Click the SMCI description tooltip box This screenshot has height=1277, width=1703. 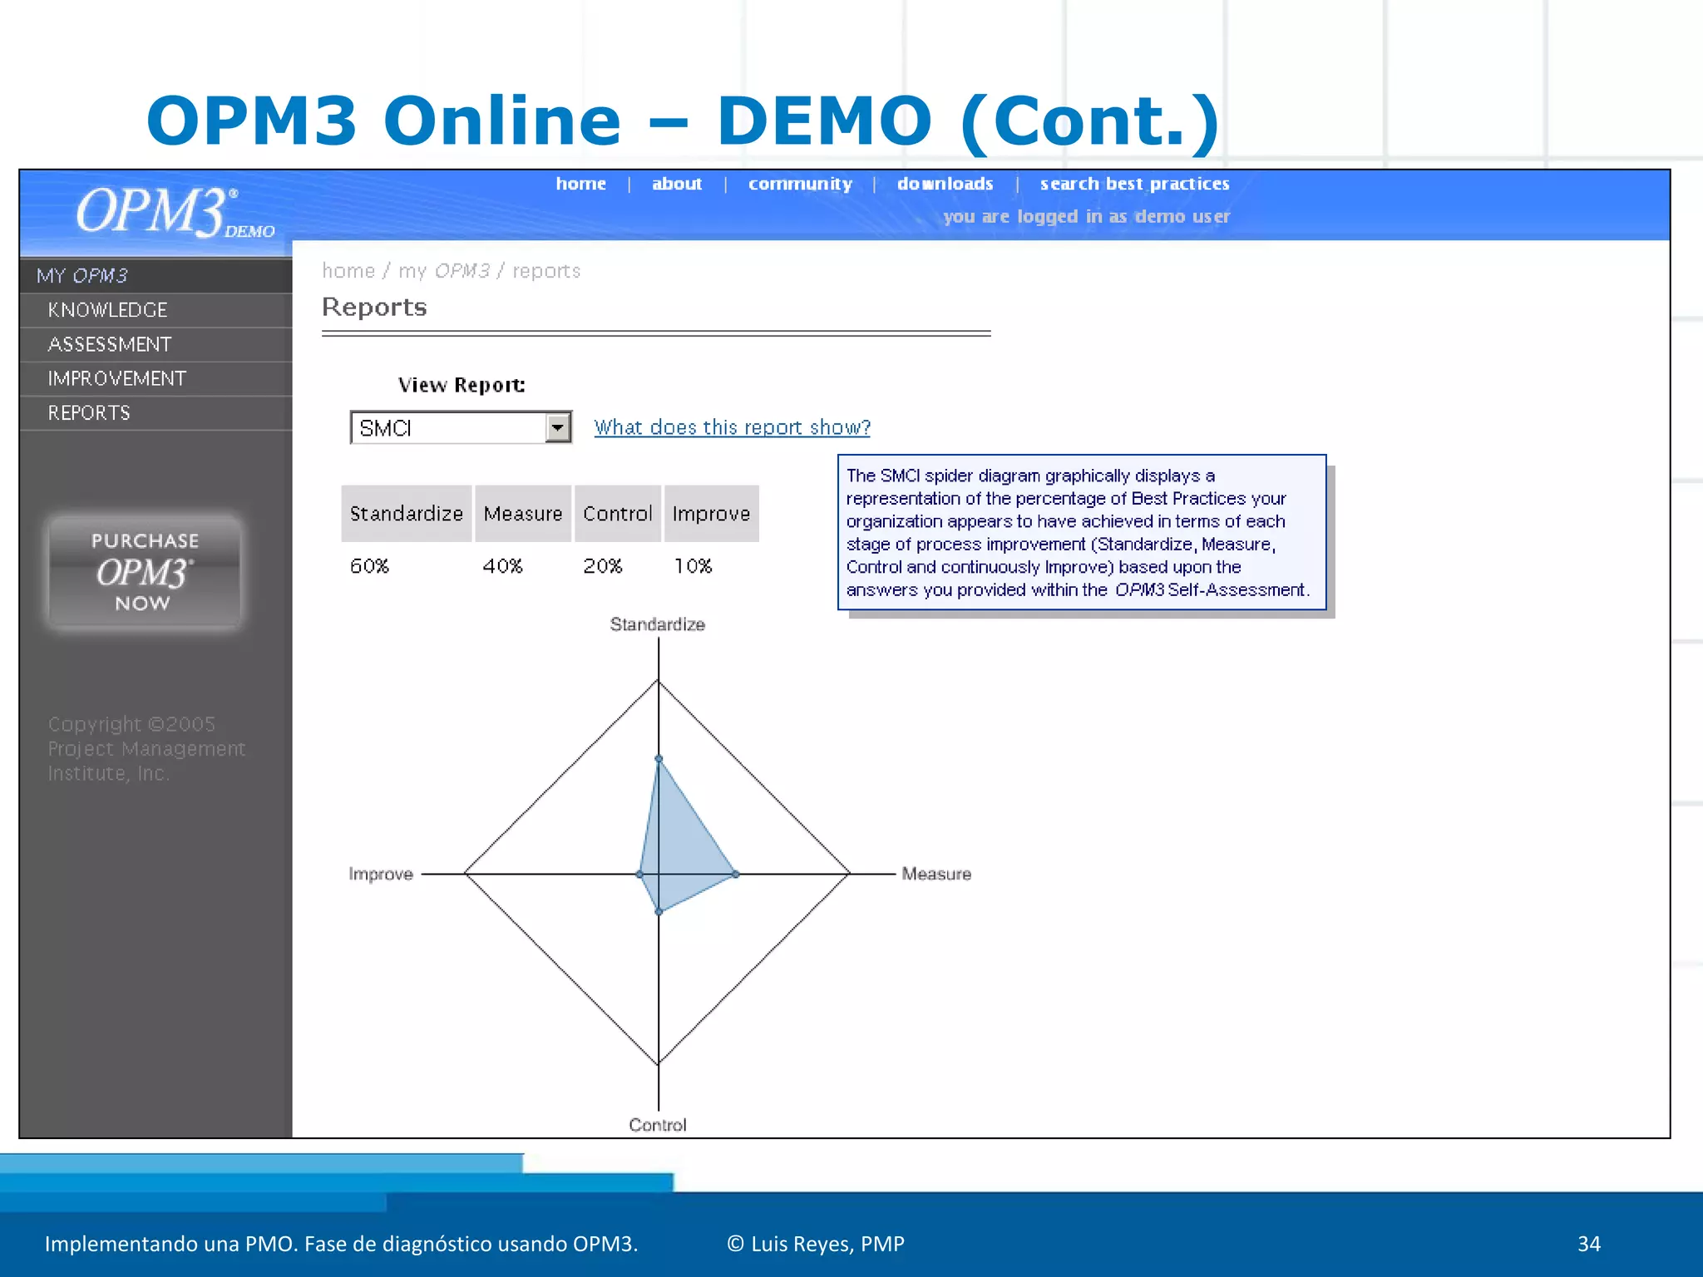[1082, 532]
